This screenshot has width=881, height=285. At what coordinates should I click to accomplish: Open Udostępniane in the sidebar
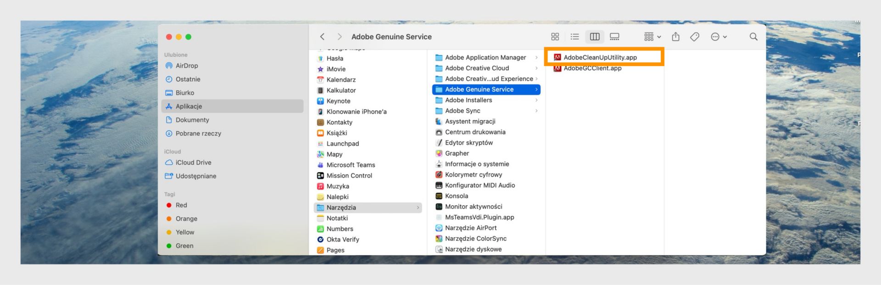(232, 176)
